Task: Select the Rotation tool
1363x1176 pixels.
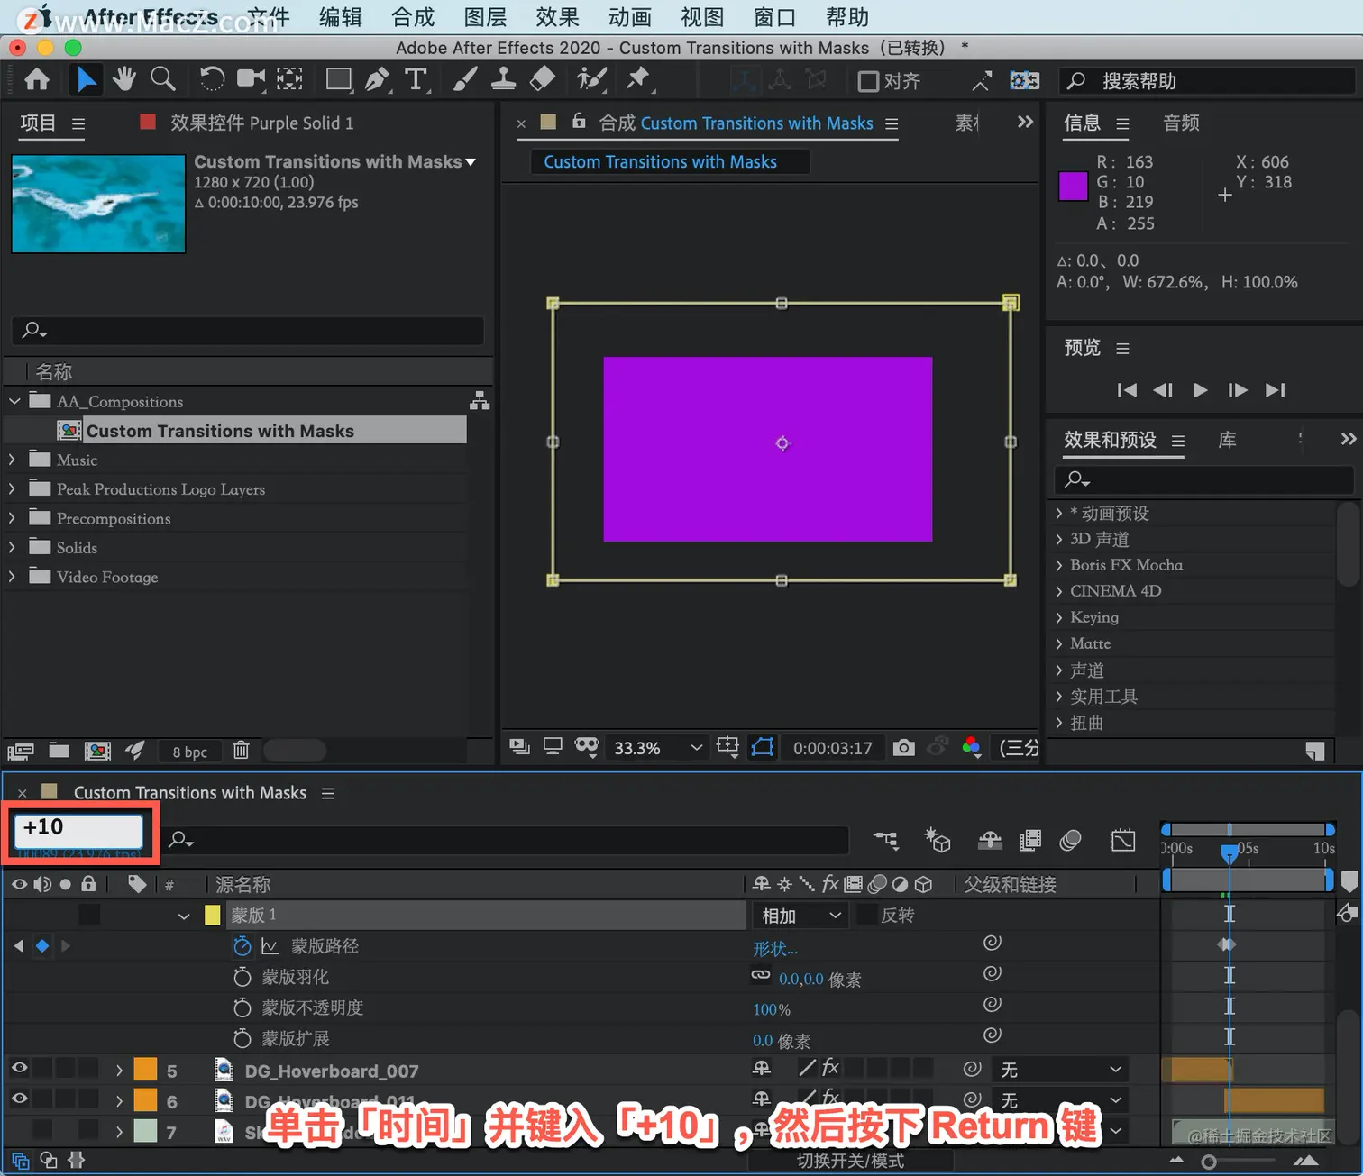Action: tap(212, 79)
